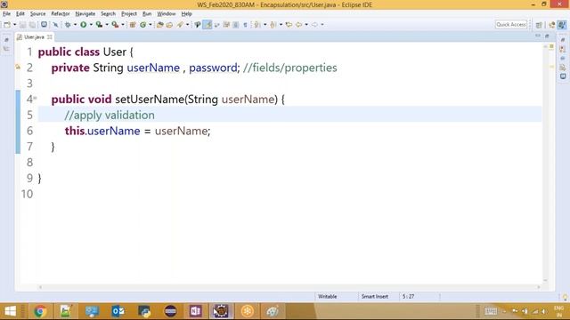Open the Run menu

tap(147, 14)
